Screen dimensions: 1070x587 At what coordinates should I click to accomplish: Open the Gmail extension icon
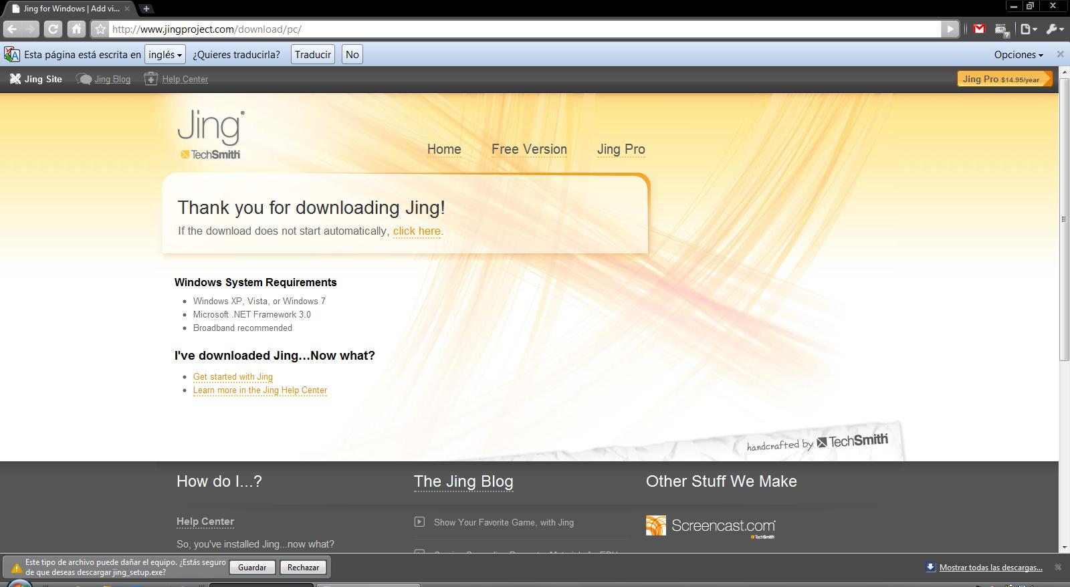[979, 29]
